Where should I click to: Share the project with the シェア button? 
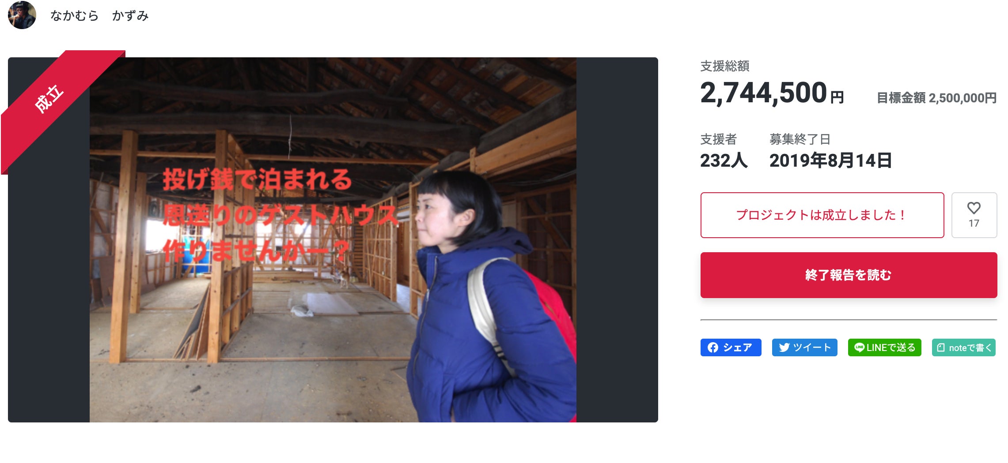point(731,347)
